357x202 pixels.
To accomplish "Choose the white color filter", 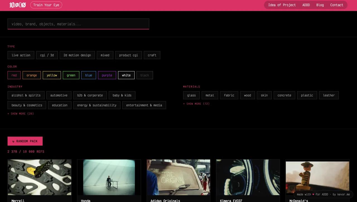I will (x=126, y=75).
